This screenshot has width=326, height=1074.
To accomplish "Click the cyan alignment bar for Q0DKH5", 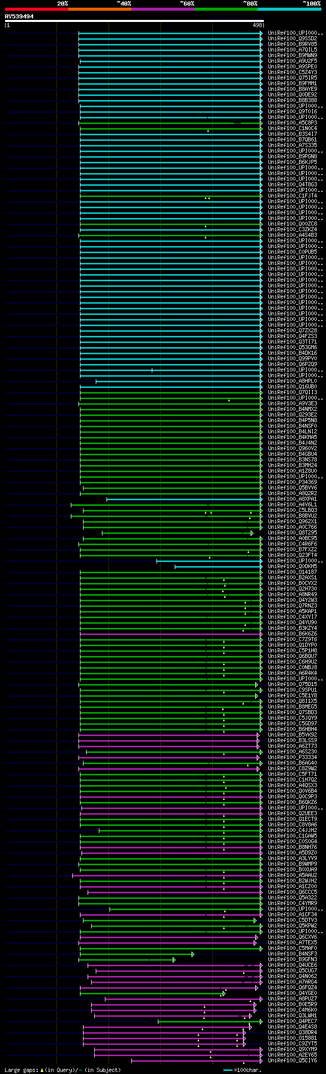I will tap(218, 566).
